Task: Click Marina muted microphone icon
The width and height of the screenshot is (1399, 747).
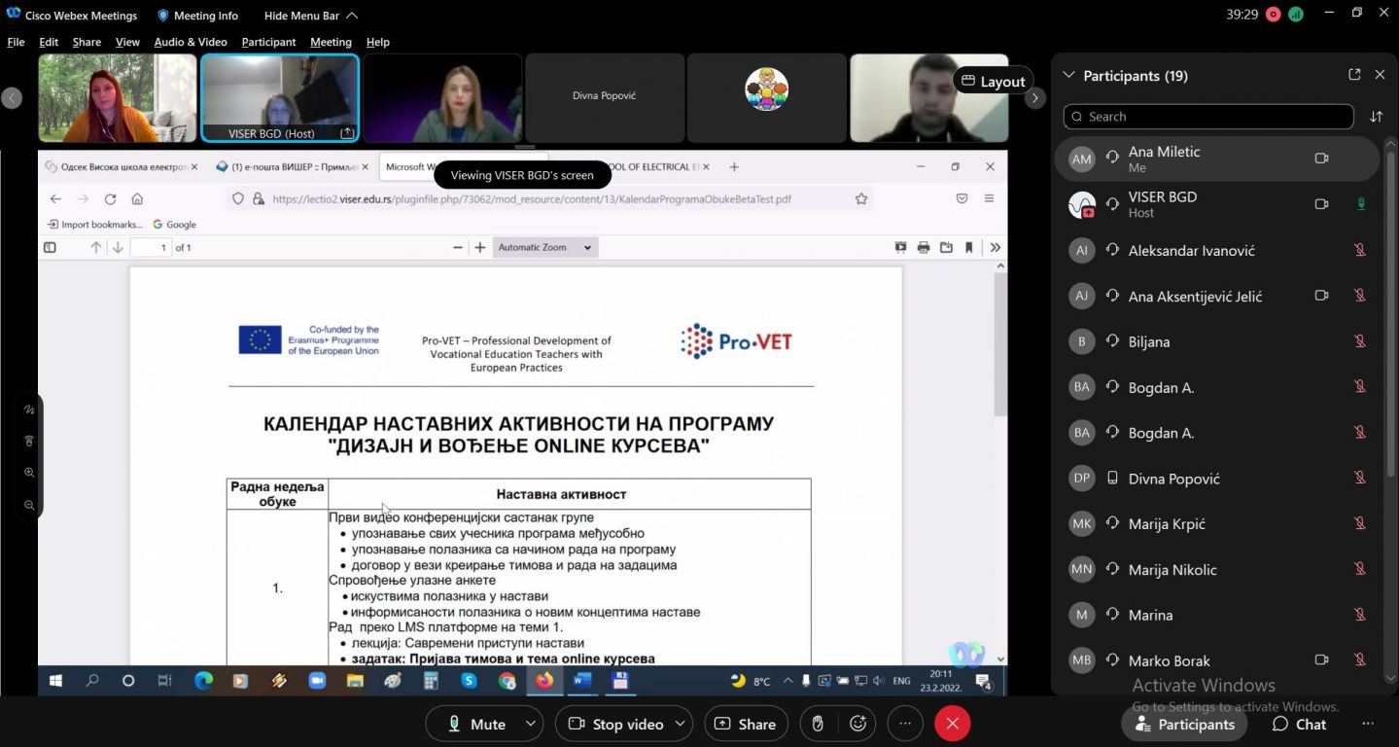Action: click(1360, 615)
